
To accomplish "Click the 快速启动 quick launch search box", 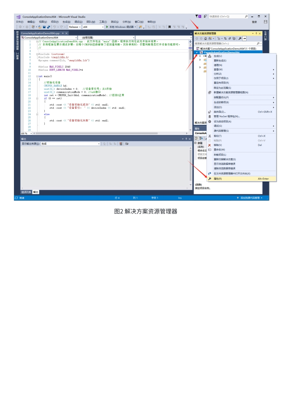I will coord(226,16).
